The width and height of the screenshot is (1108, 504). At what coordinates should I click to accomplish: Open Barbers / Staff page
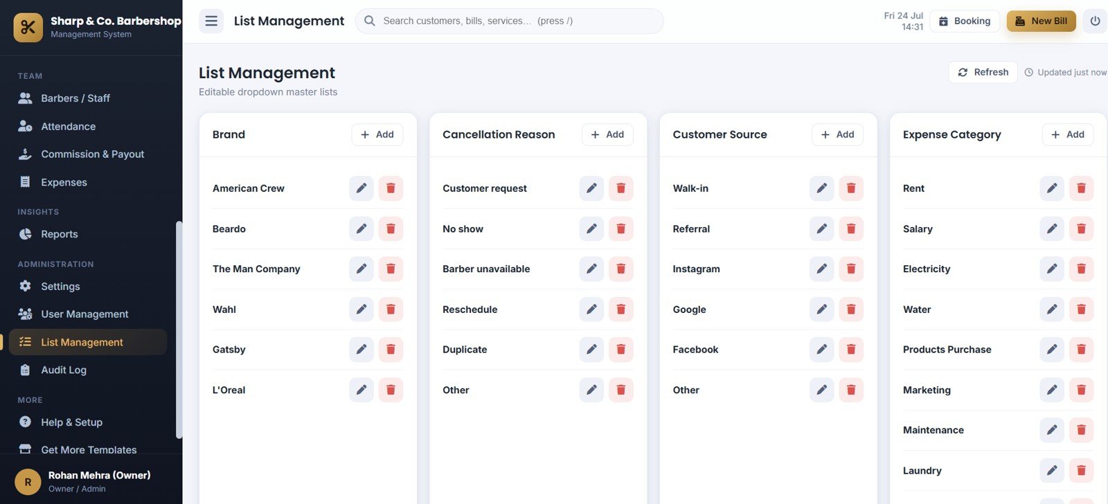point(88,98)
